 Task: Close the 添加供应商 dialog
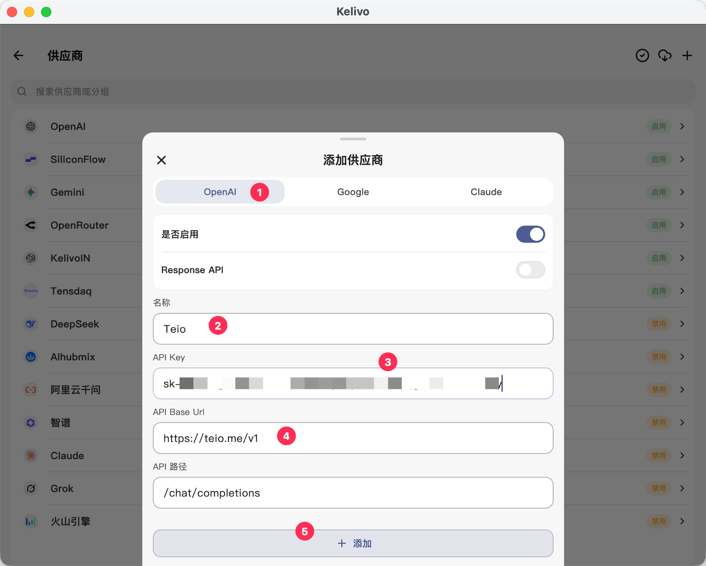click(x=161, y=160)
